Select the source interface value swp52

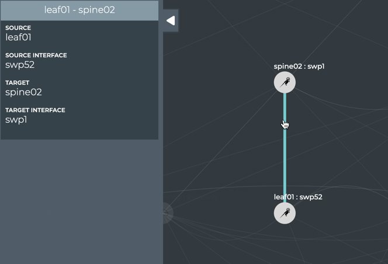coord(20,65)
